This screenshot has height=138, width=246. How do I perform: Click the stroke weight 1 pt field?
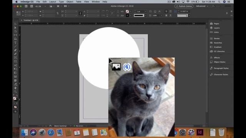tap(140, 11)
